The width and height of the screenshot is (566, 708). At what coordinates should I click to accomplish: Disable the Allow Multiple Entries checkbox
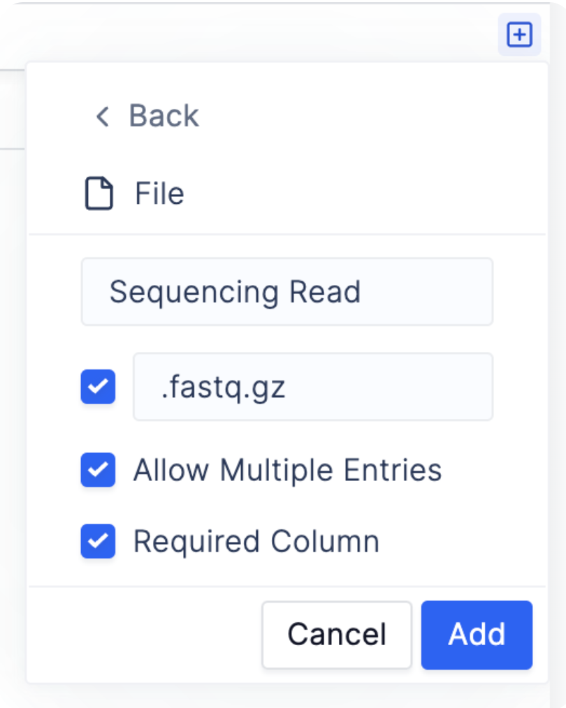click(x=98, y=470)
